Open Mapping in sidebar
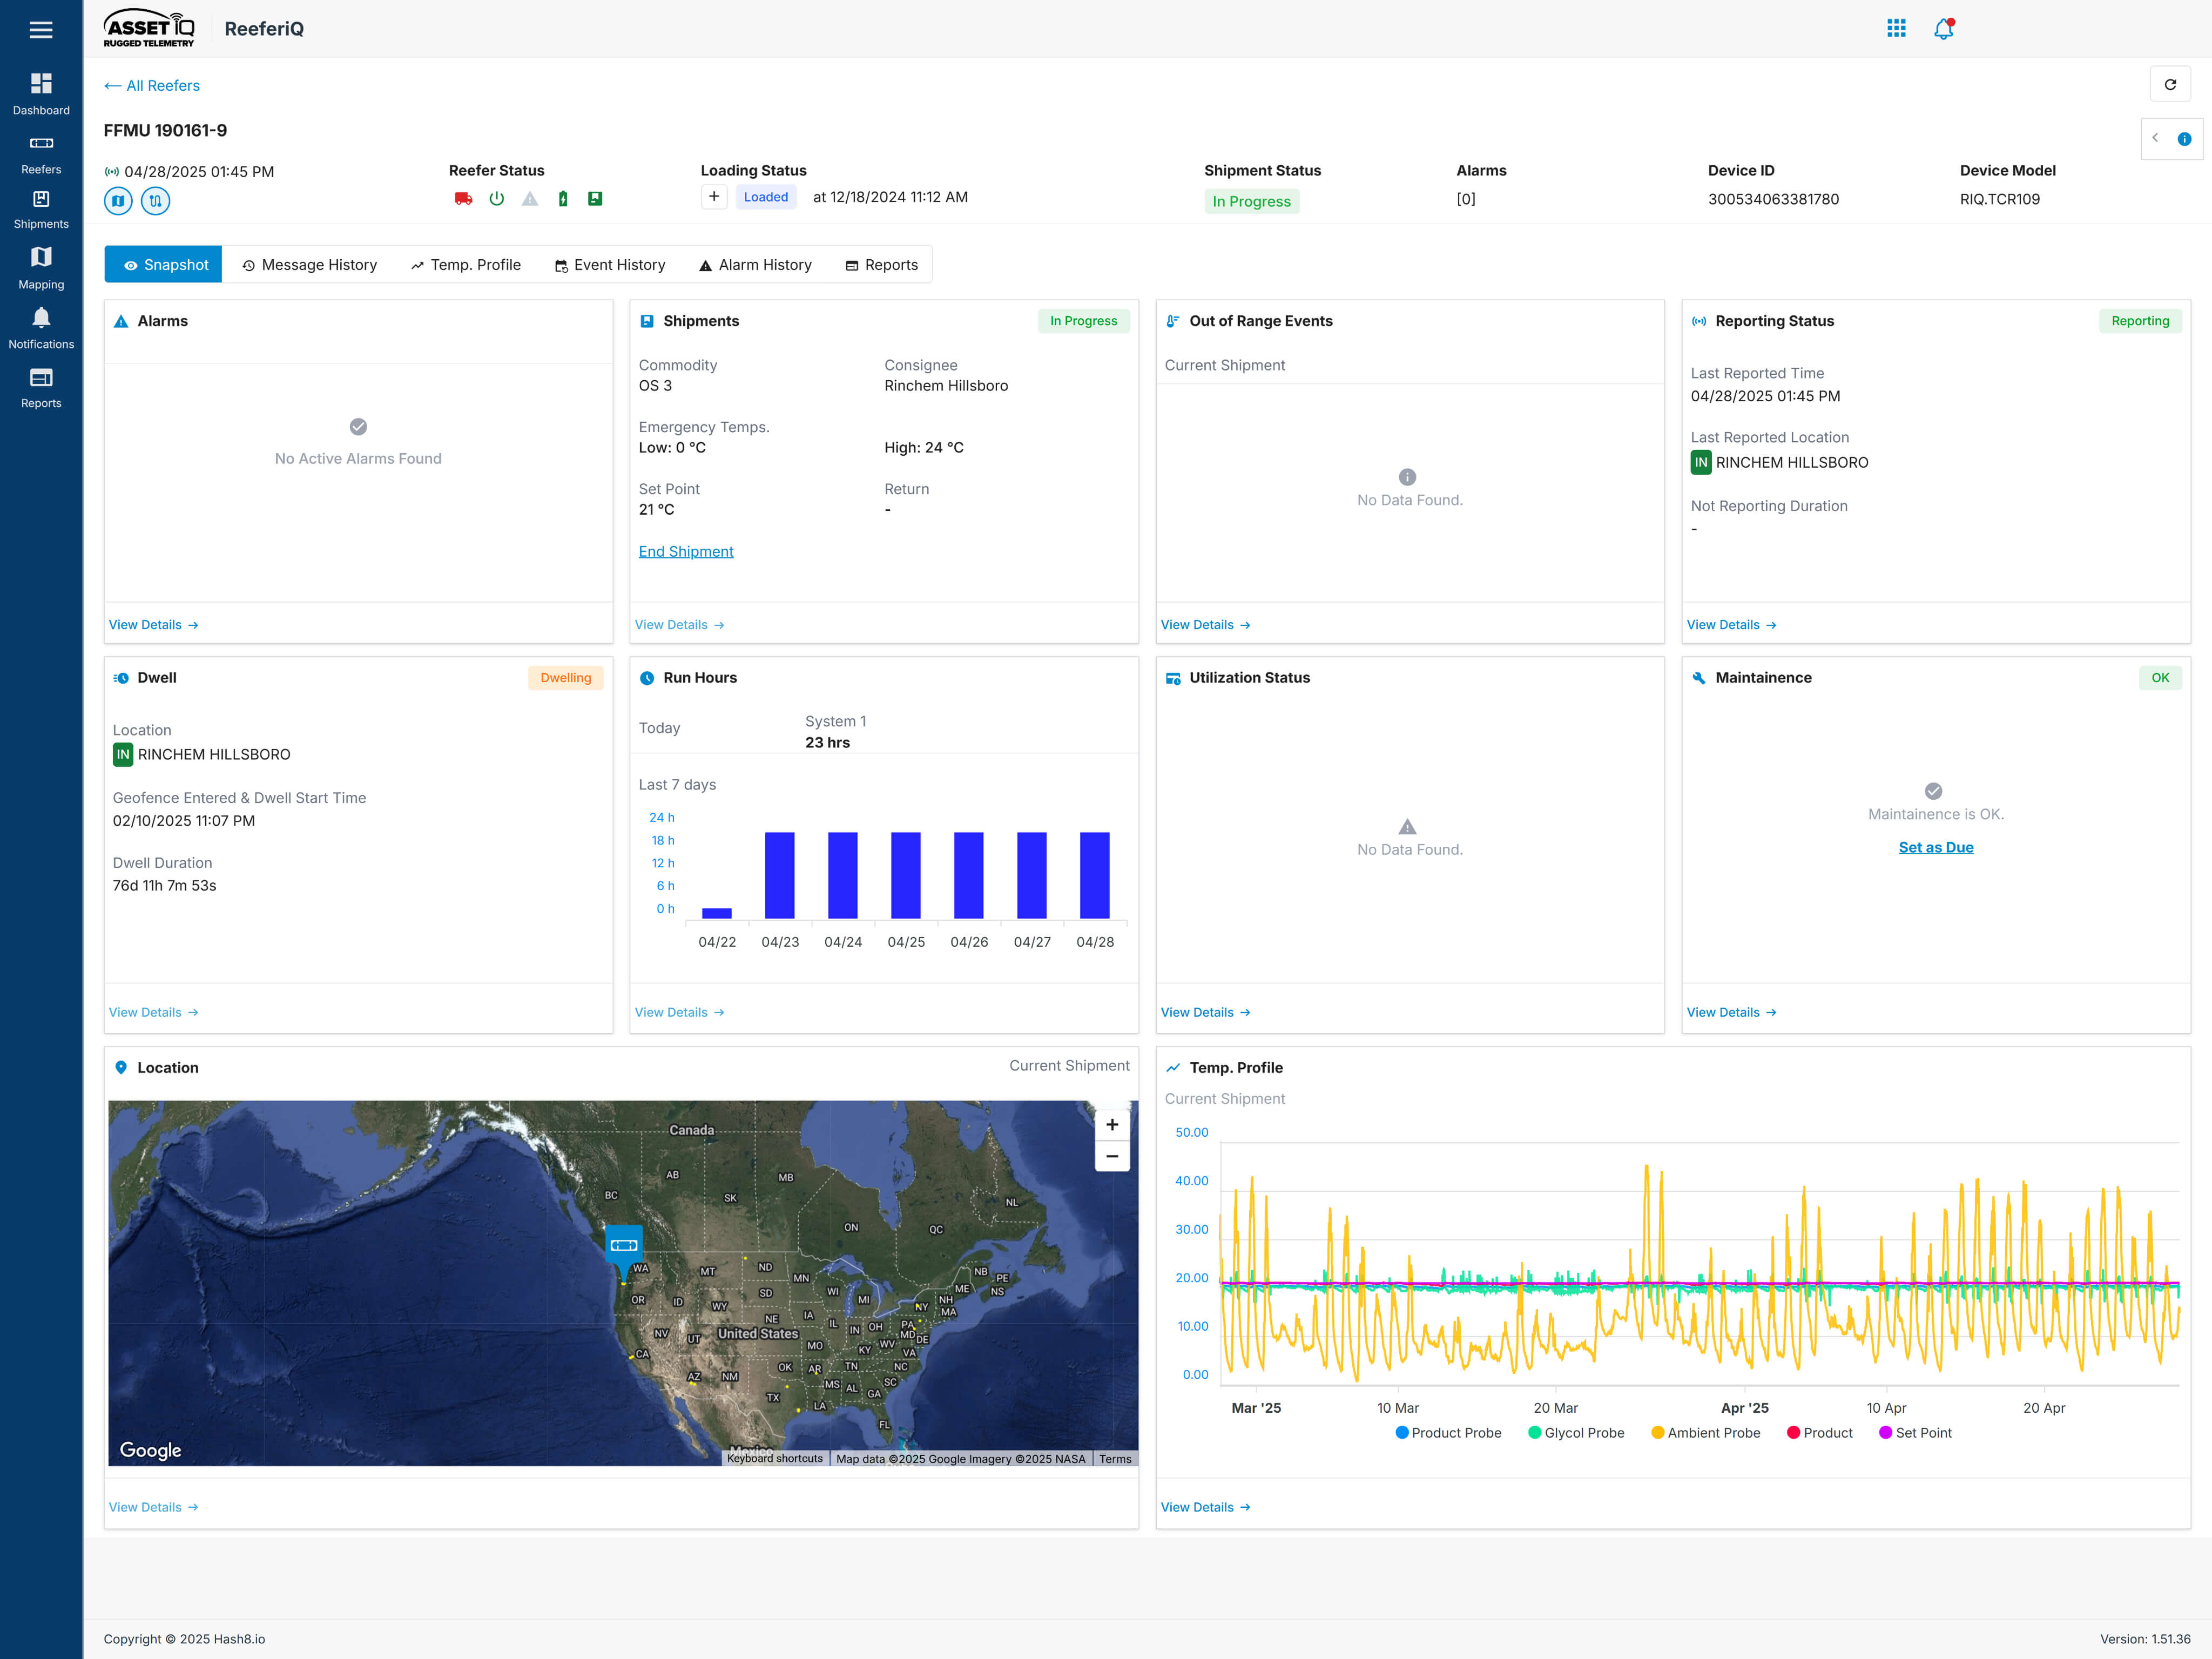This screenshot has height=1659, width=2212. coord(41,268)
